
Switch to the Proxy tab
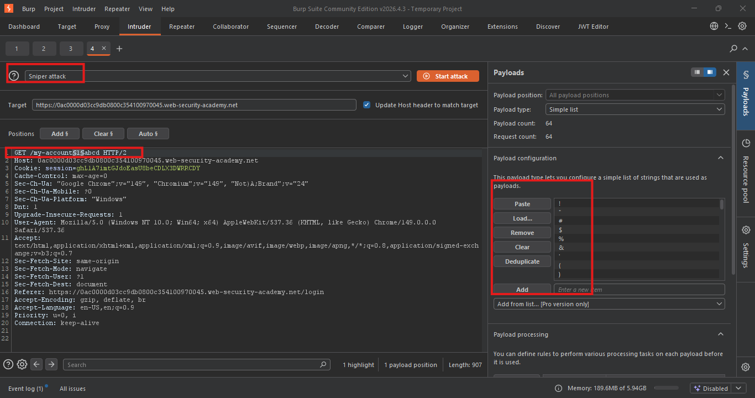coord(102,27)
